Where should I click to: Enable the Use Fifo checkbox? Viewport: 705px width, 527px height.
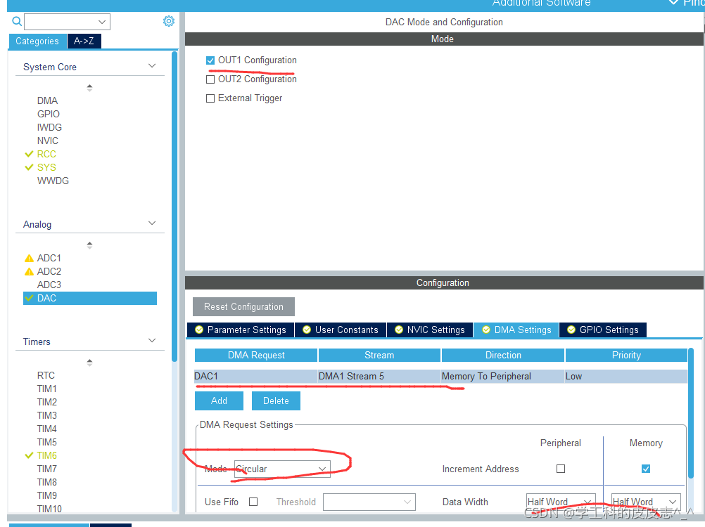pyautogui.click(x=253, y=502)
